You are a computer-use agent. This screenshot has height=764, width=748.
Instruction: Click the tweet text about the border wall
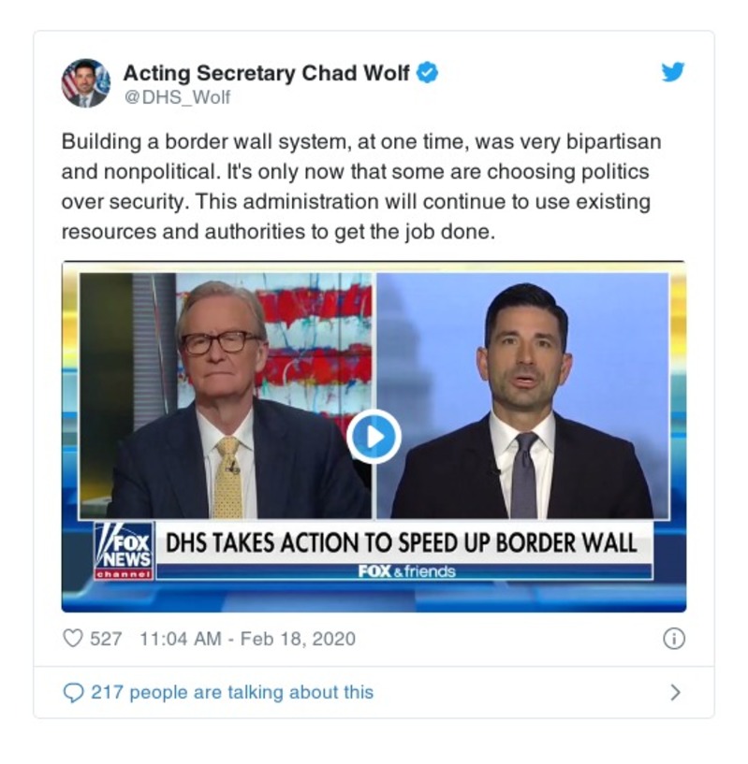pos(361,187)
